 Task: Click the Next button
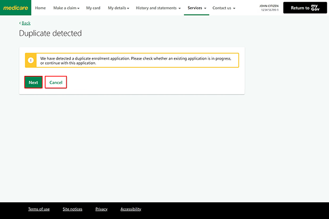pos(33,82)
